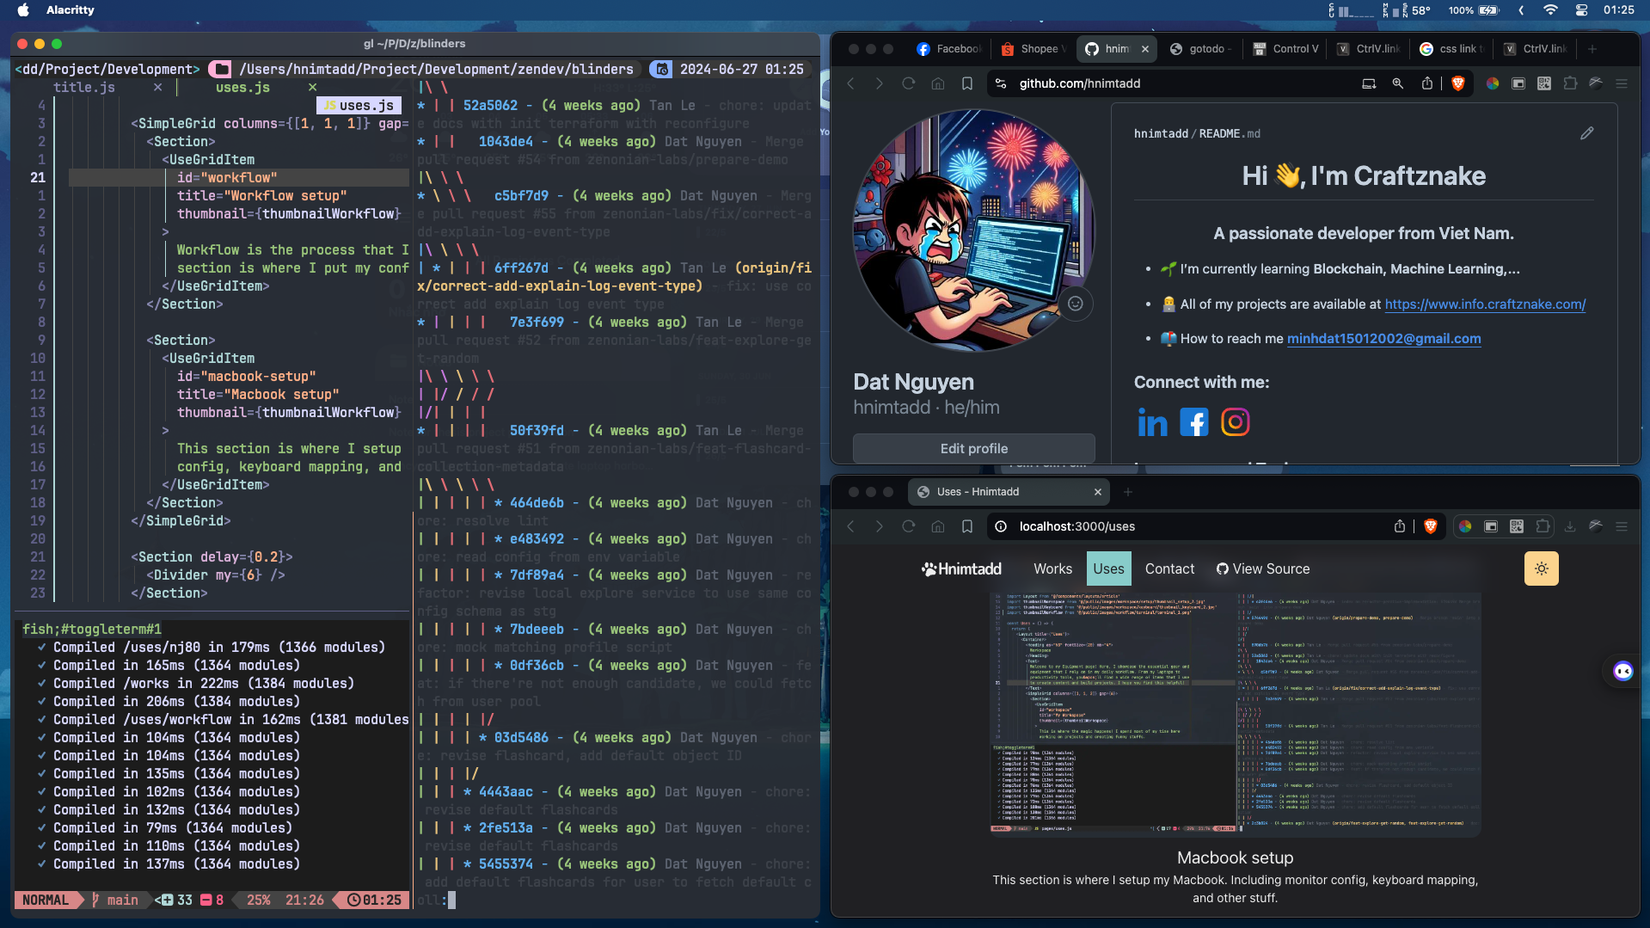Click the Brave Shields icon in GitHub window
1650x928 pixels.
tap(1458, 83)
